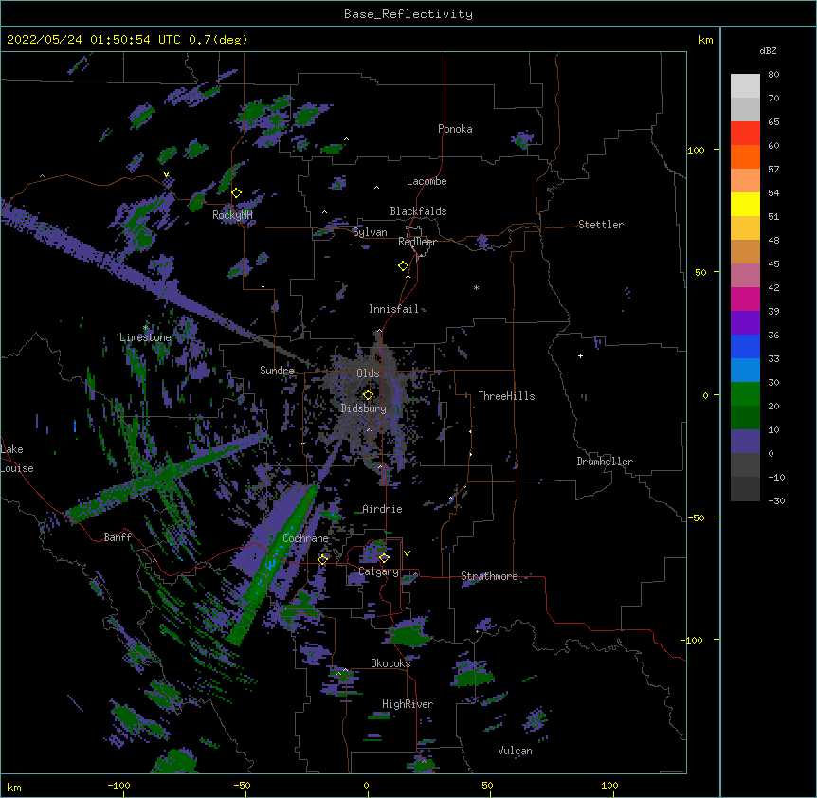Click the RedDeer city label
The height and width of the screenshot is (798, 817).
tap(417, 242)
